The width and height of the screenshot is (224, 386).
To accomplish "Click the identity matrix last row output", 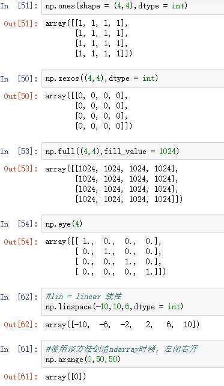I will pos(121,272).
